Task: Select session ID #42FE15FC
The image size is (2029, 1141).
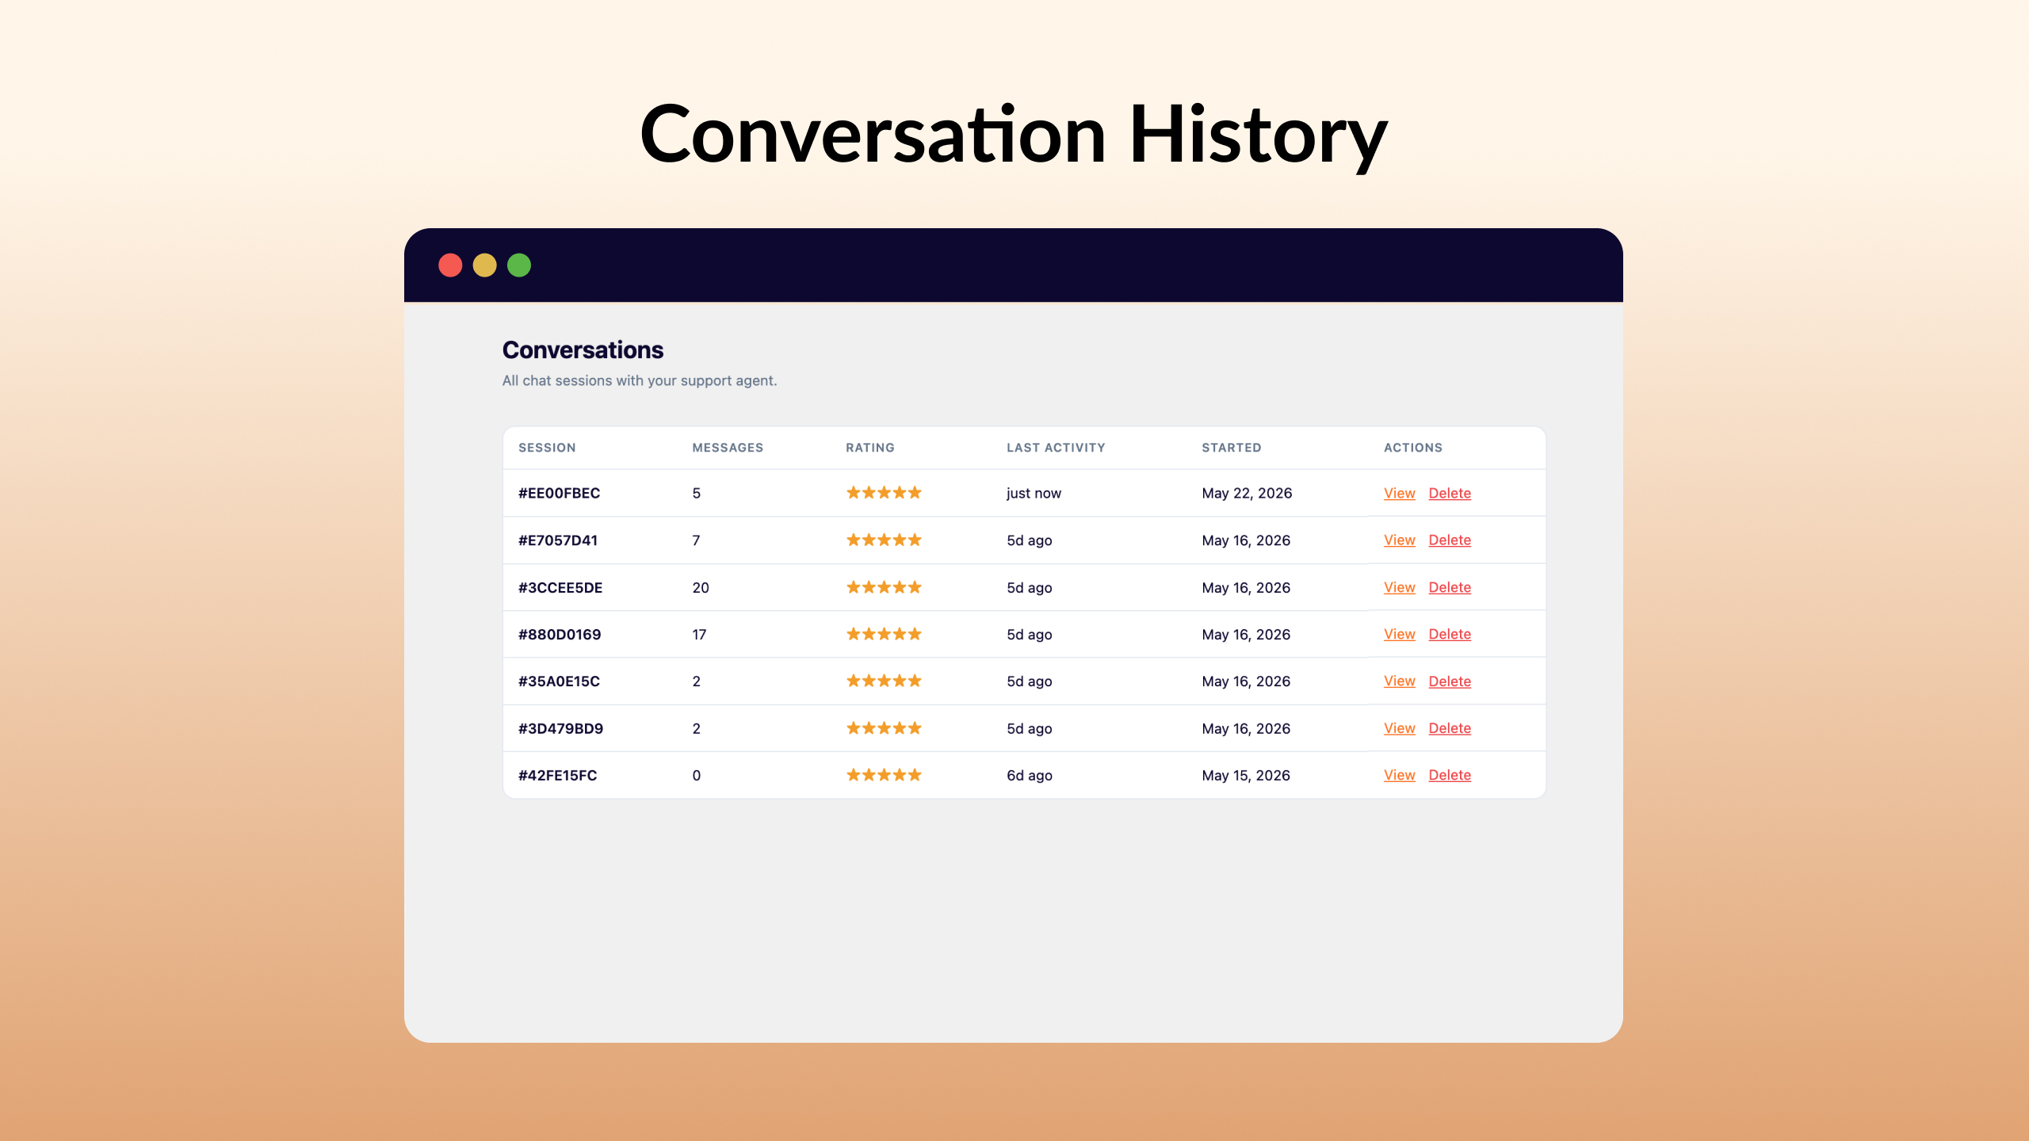Action: tap(557, 776)
